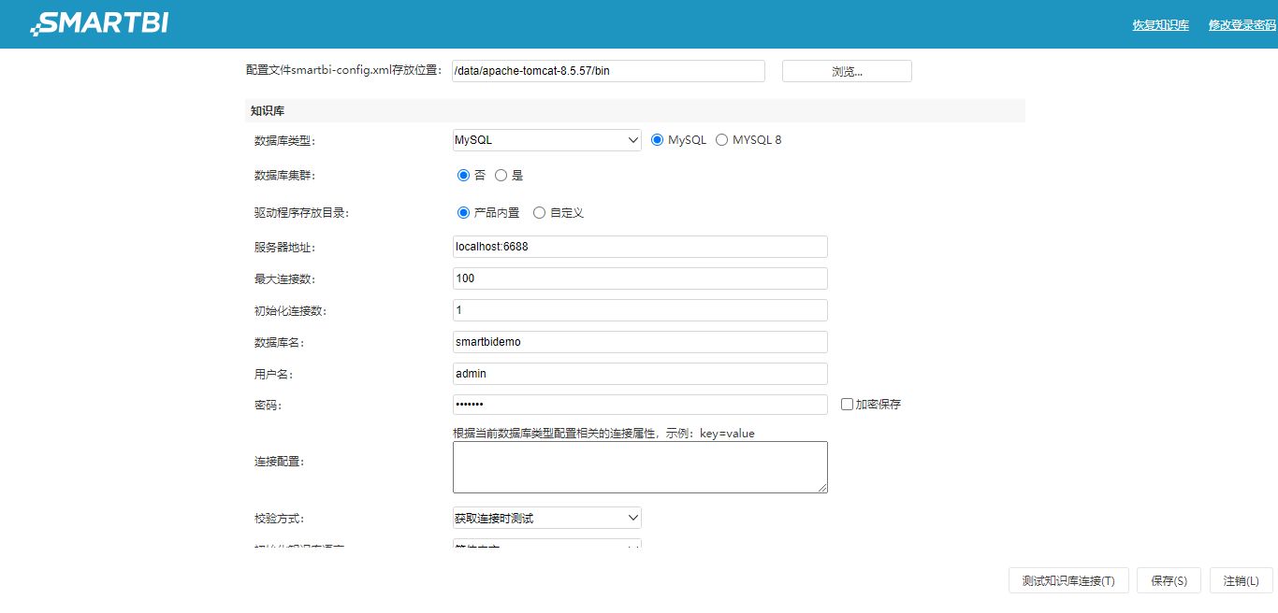
Task: Click the 保存(S) button
Action: 1168,579
